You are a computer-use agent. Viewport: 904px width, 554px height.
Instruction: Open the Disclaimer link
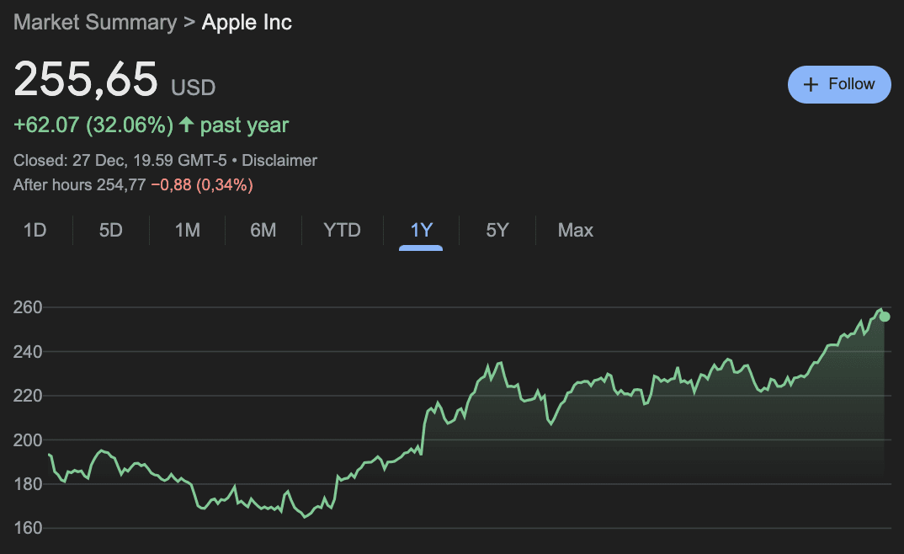tap(279, 160)
